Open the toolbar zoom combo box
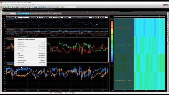The height and width of the screenshot is (95, 169). [x=70, y=7]
